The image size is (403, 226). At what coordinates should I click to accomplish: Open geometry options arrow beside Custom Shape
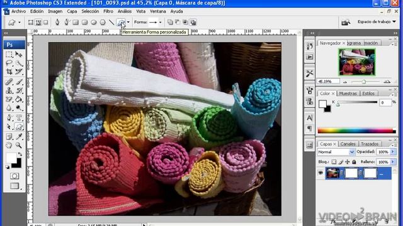[128, 22]
